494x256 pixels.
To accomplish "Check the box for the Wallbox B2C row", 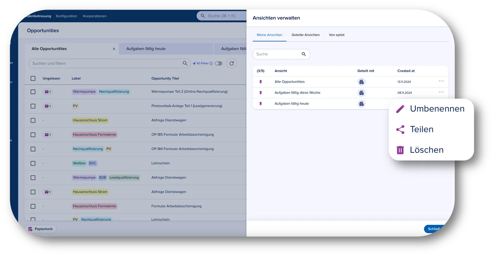I will (33, 163).
